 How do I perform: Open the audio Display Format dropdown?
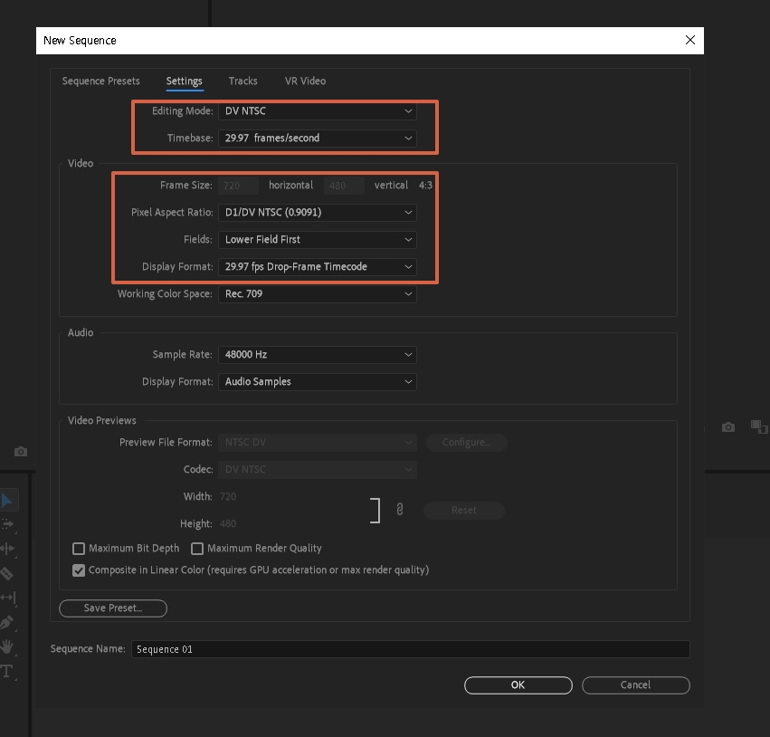[318, 382]
